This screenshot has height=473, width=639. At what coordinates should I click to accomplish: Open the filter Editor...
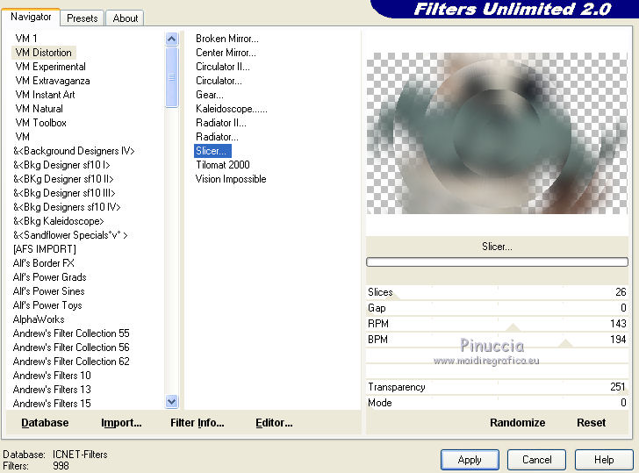click(274, 422)
